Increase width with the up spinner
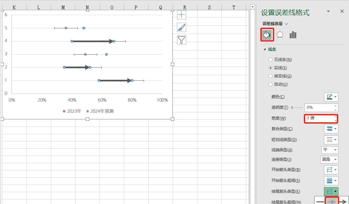Viewport: 349px width, 204px height. click(335, 117)
